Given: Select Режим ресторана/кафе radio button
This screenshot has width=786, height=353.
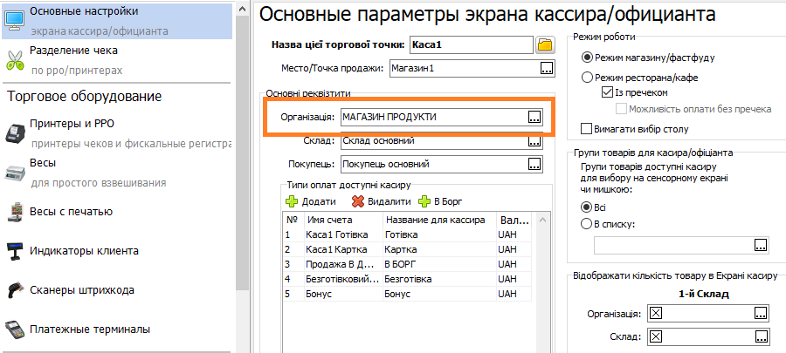Looking at the screenshot, I should tap(587, 78).
